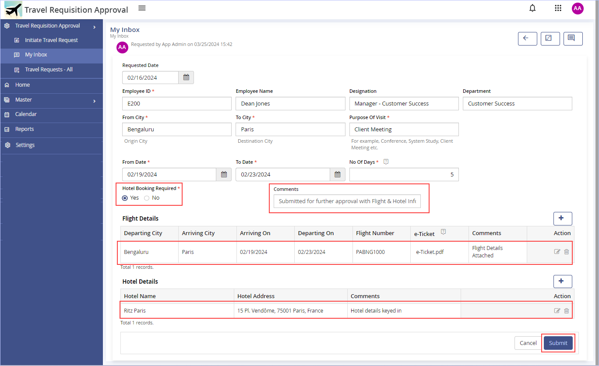
Task: Click the Purpose Of Visit field
Action: 404,130
